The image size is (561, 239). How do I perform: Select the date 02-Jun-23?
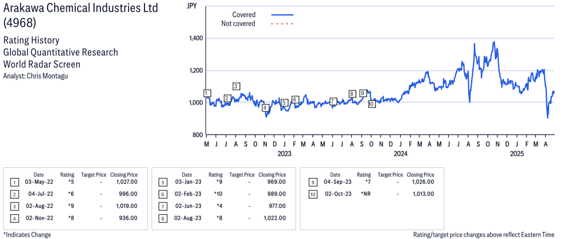(187, 206)
